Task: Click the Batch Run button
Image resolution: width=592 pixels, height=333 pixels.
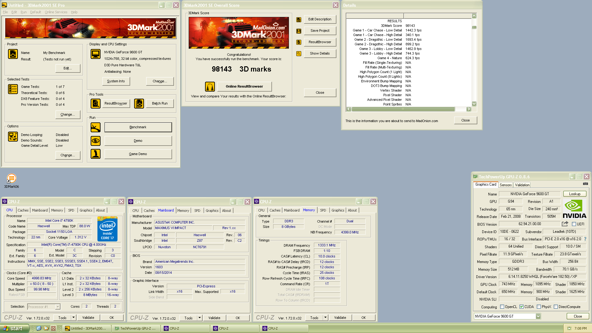Action: [160, 104]
